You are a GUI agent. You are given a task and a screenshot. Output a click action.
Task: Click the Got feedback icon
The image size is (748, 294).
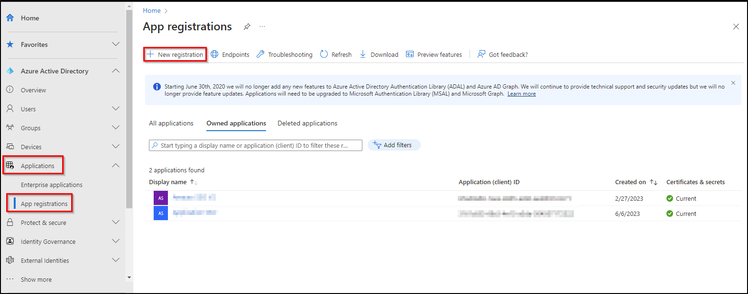pyautogui.click(x=481, y=54)
